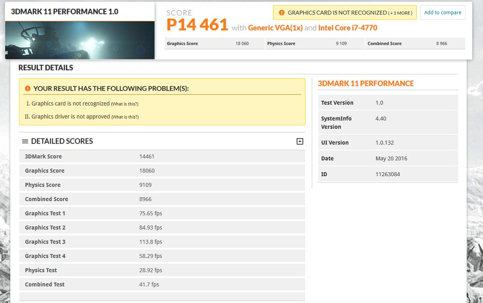This screenshot has height=303, width=483.
Task: Click 'What is this?' for unapproved graphics driver
Action: point(125,117)
